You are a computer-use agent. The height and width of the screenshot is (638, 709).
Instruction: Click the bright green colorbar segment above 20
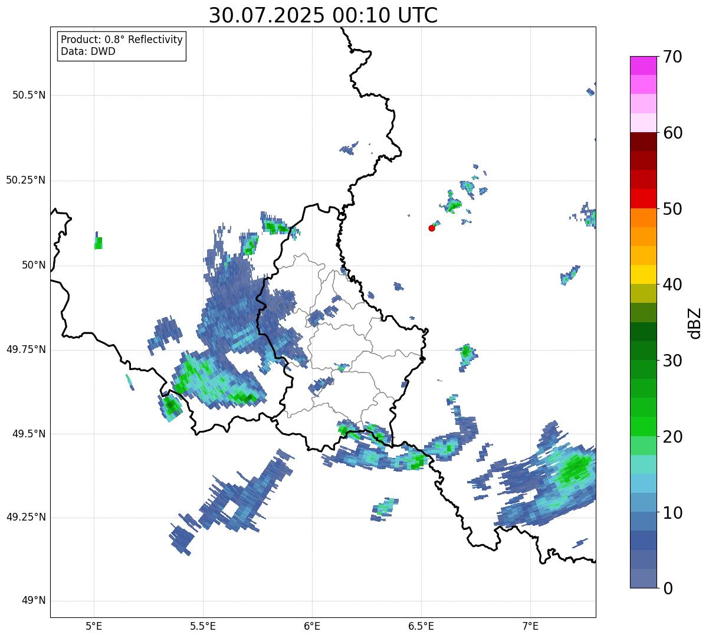coord(644,426)
